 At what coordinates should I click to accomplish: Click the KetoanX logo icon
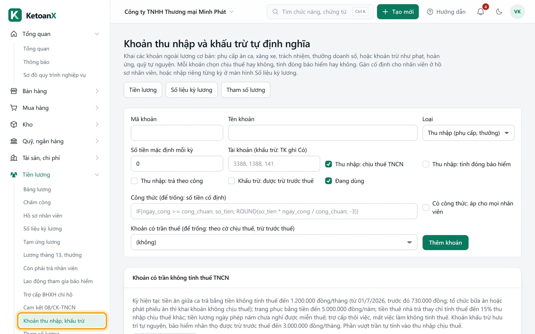point(15,15)
